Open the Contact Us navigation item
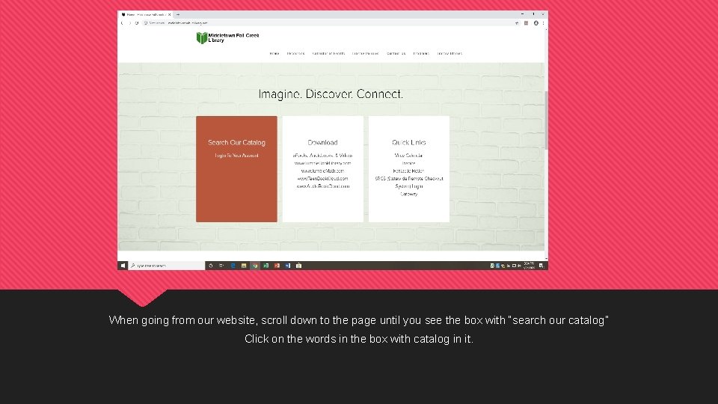 click(396, 54)
